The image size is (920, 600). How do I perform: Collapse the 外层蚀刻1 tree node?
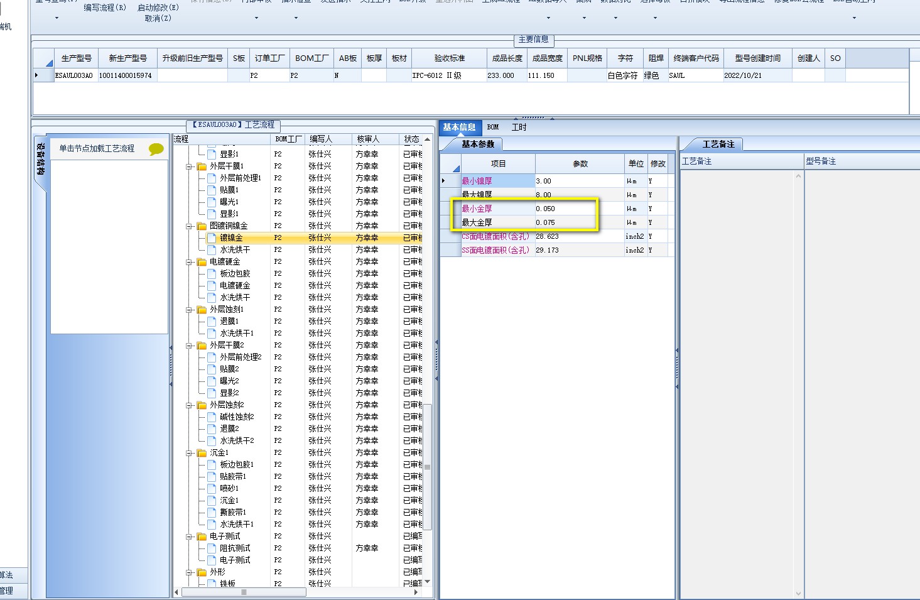[189, 310]
